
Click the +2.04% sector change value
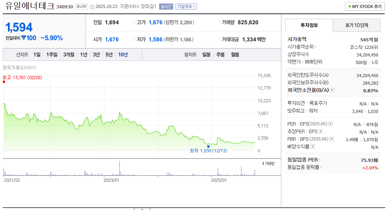click(x=370, y=168)
